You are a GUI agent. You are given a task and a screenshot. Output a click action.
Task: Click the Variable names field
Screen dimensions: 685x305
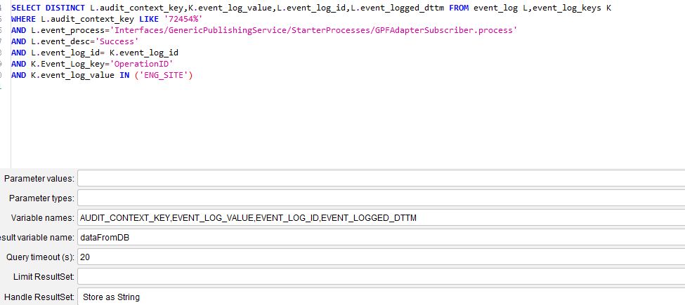tap(381, 218)
